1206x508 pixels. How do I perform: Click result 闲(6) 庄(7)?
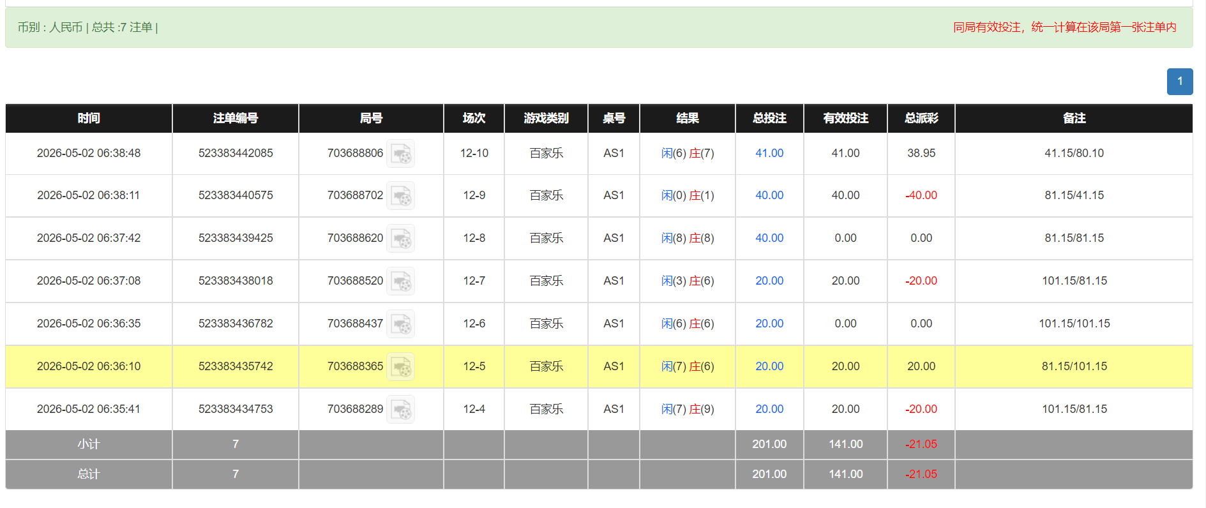tap(688, 153)
